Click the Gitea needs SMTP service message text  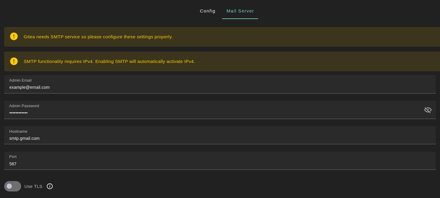click(x=98, y=37)
